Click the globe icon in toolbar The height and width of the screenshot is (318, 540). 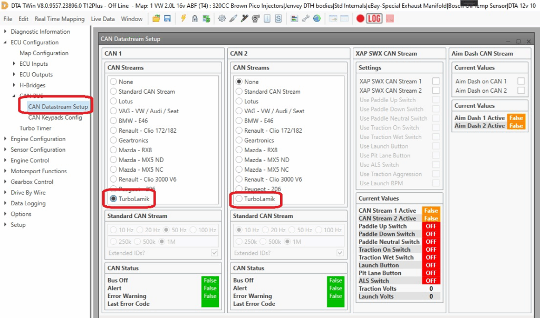tap(316, 18)
